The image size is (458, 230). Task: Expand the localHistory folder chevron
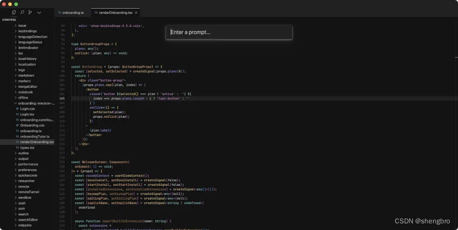pyautogui.click(x=15, y=59)
